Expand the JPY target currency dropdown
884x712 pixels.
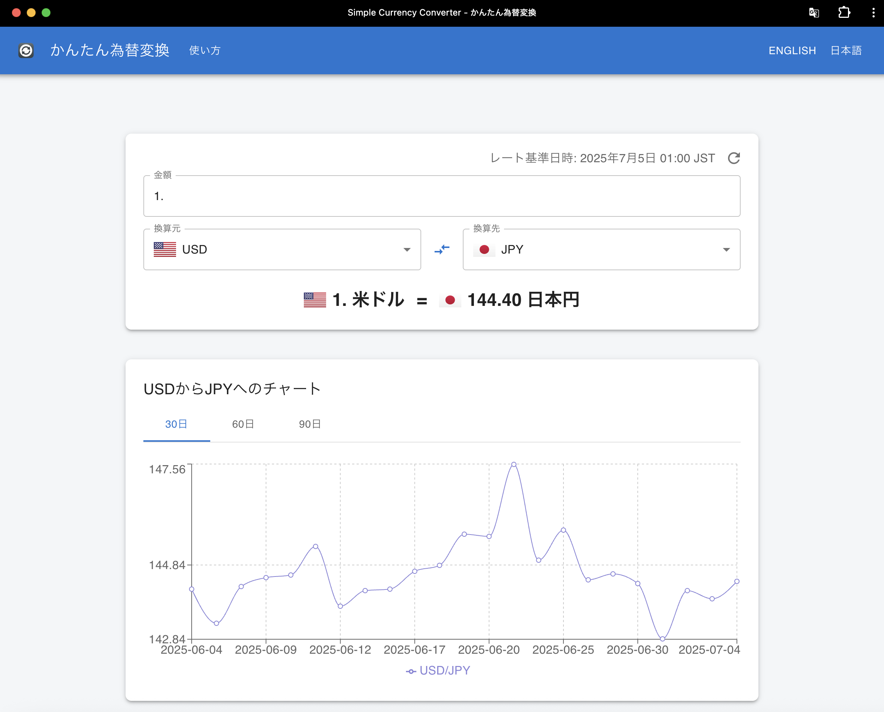click(726, 250)
